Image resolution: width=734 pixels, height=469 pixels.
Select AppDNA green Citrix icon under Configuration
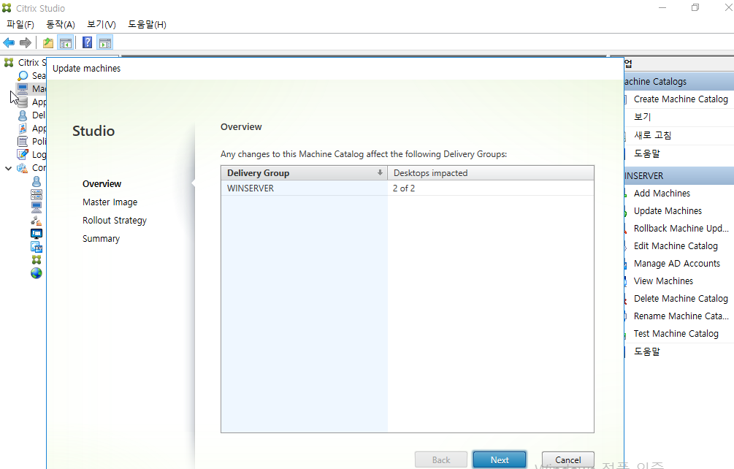tap(37, 260)
